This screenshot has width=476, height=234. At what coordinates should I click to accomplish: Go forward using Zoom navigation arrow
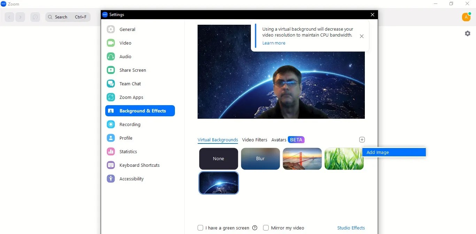click(20, 17)
